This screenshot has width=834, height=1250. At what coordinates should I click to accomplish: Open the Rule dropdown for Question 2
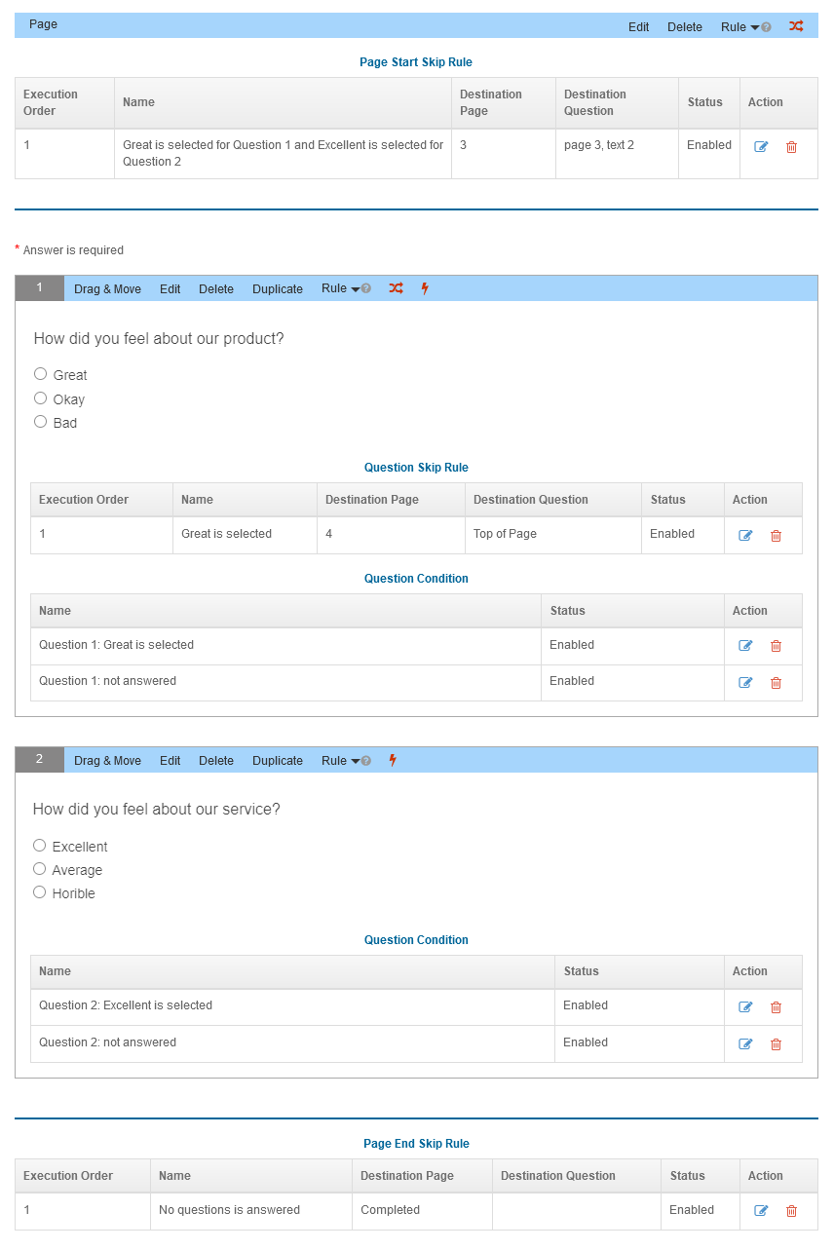340,760
